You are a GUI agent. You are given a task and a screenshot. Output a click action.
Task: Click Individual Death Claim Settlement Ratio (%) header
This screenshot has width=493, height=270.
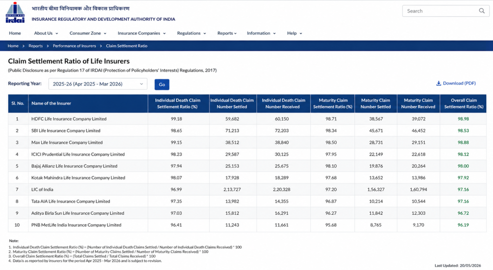(178, 103)
